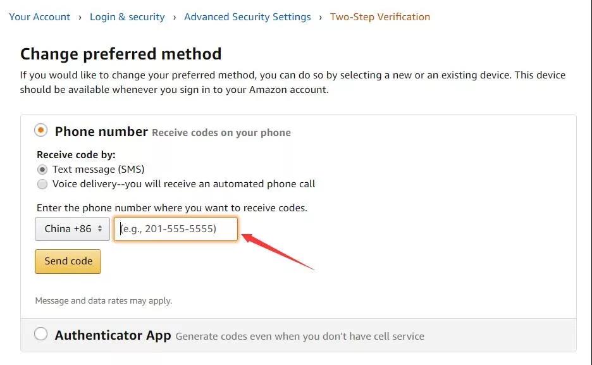Focus the phone number input field
592x365 pixels.
(176, 229)
